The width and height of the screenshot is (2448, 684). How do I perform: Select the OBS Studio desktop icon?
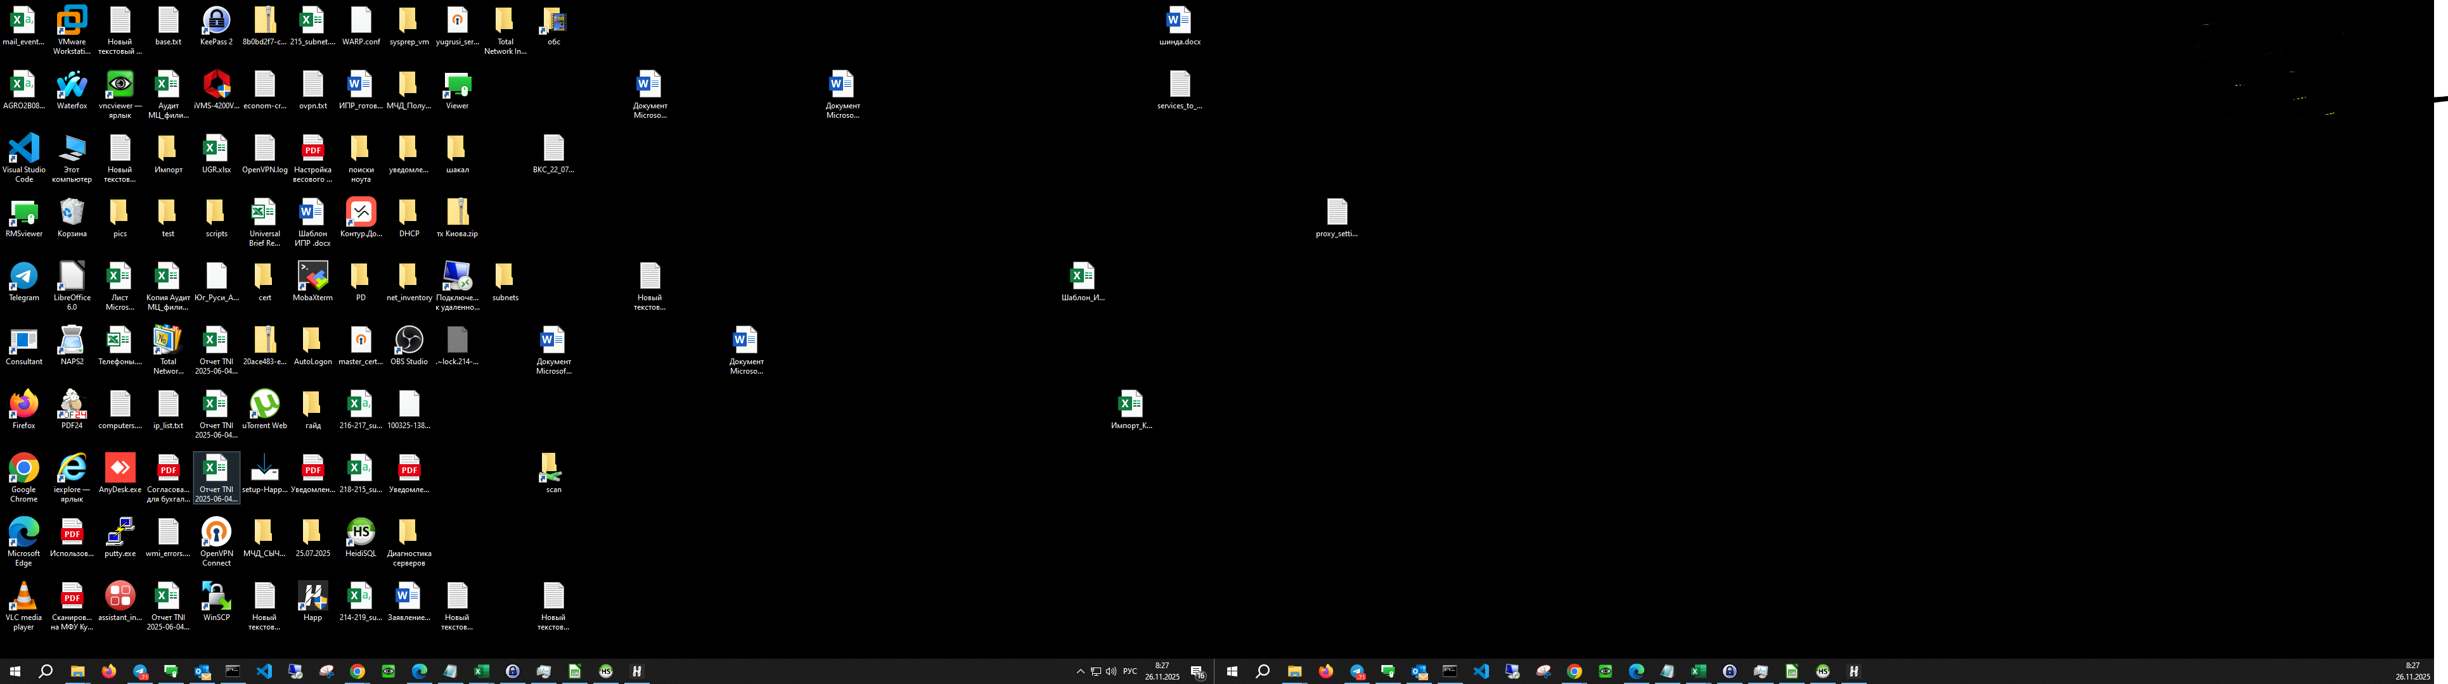point(409,341)
